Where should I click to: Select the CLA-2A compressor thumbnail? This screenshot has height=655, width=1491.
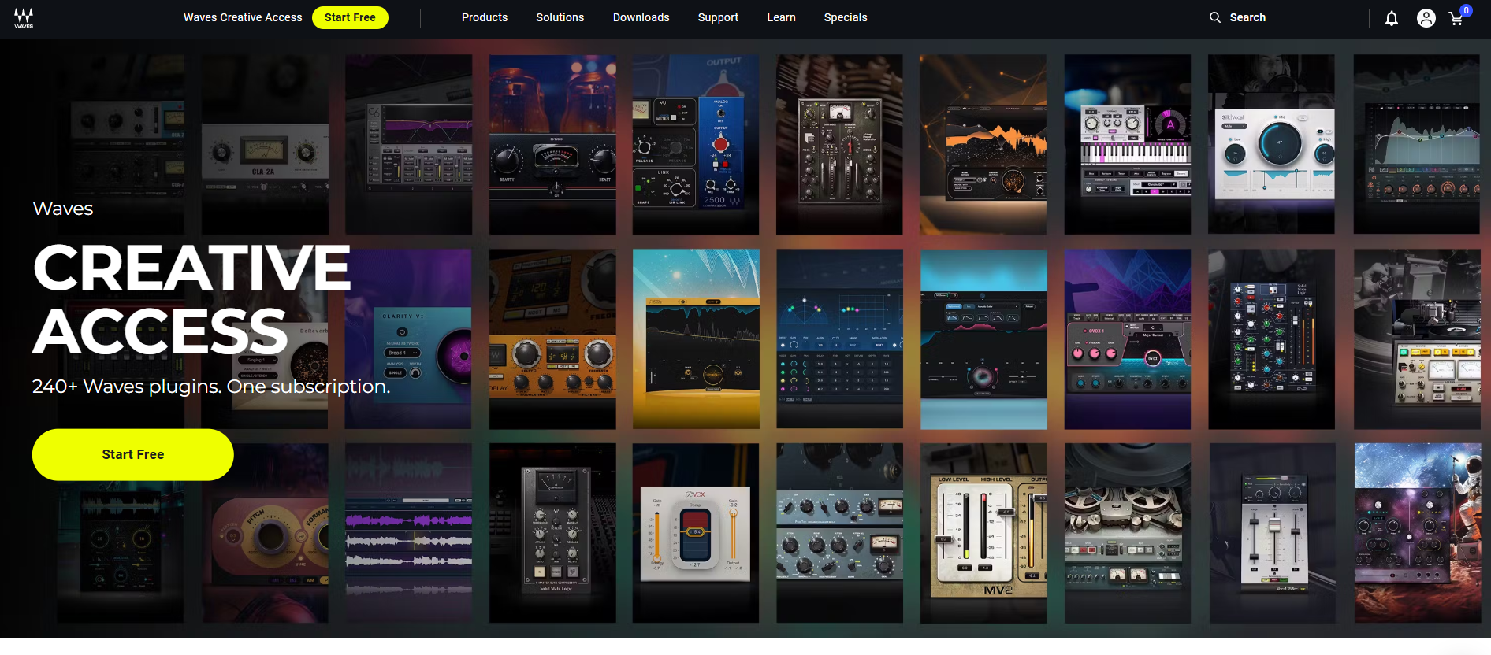pos(265,145)
